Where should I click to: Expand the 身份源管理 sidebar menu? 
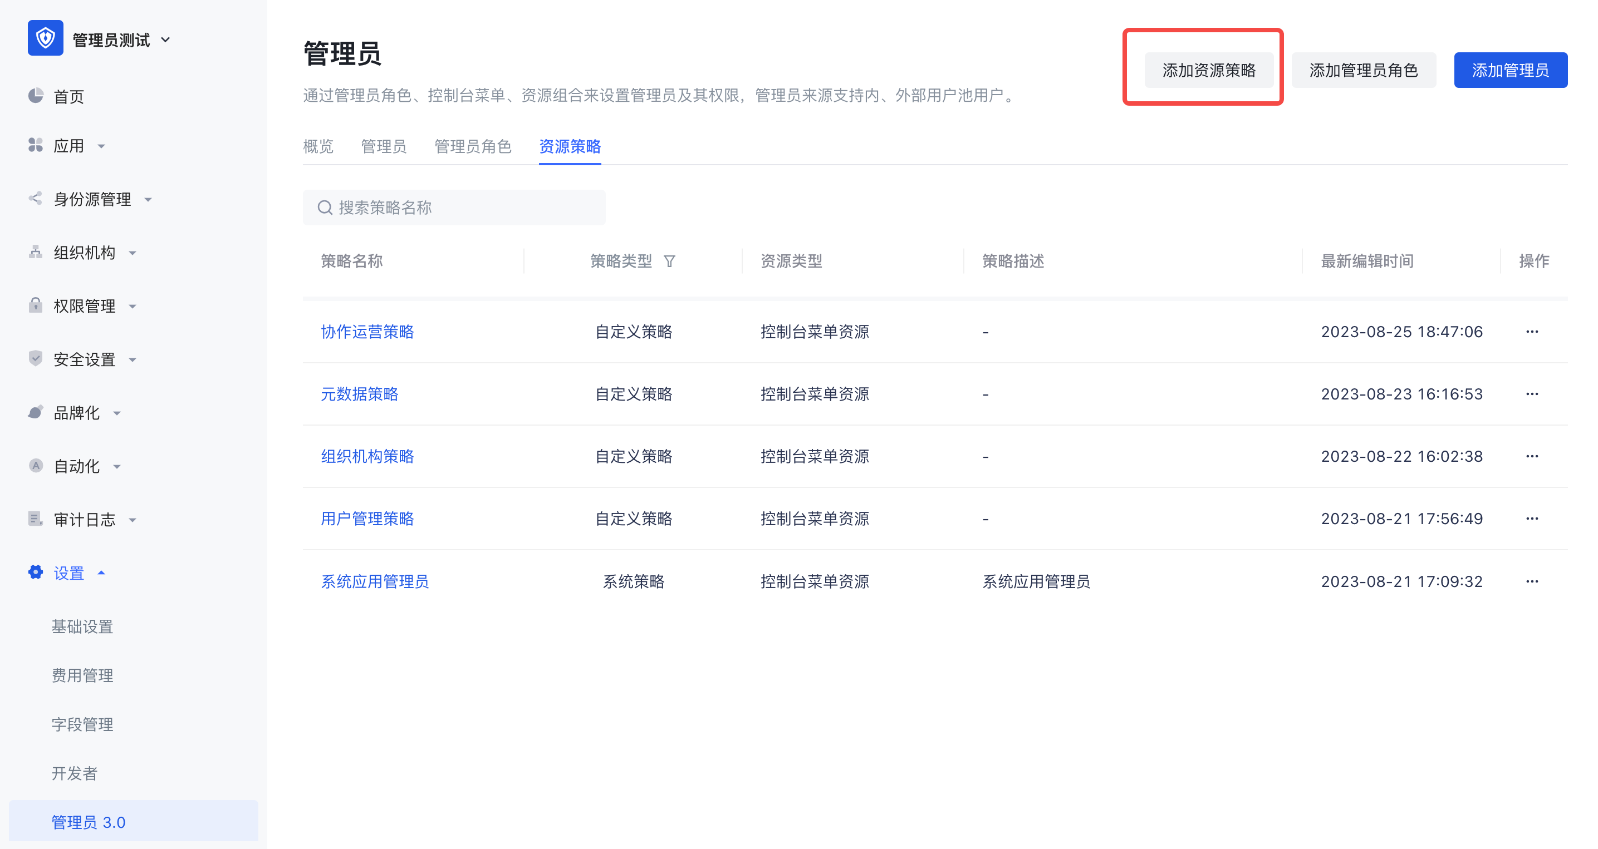pos(93,199)
